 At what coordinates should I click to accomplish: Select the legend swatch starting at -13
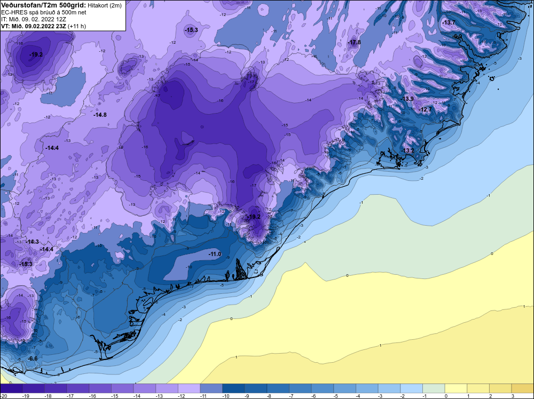tap(167, 388)
